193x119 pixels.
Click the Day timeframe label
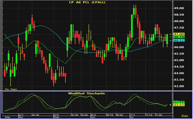click(x=185, y=116)
